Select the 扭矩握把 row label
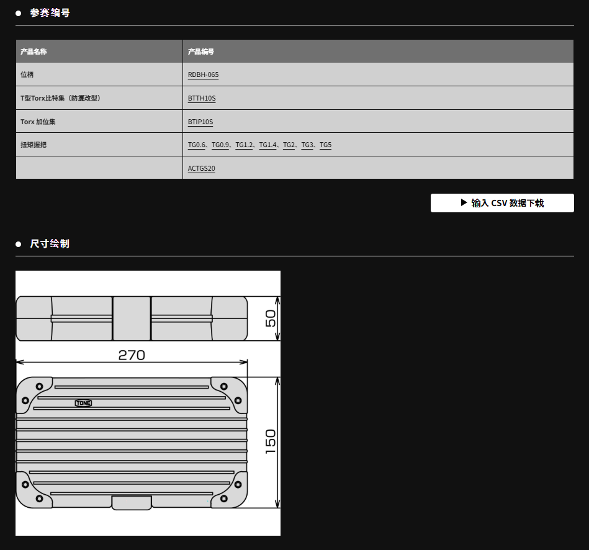589x550 pixels. (x=34, y=145)
